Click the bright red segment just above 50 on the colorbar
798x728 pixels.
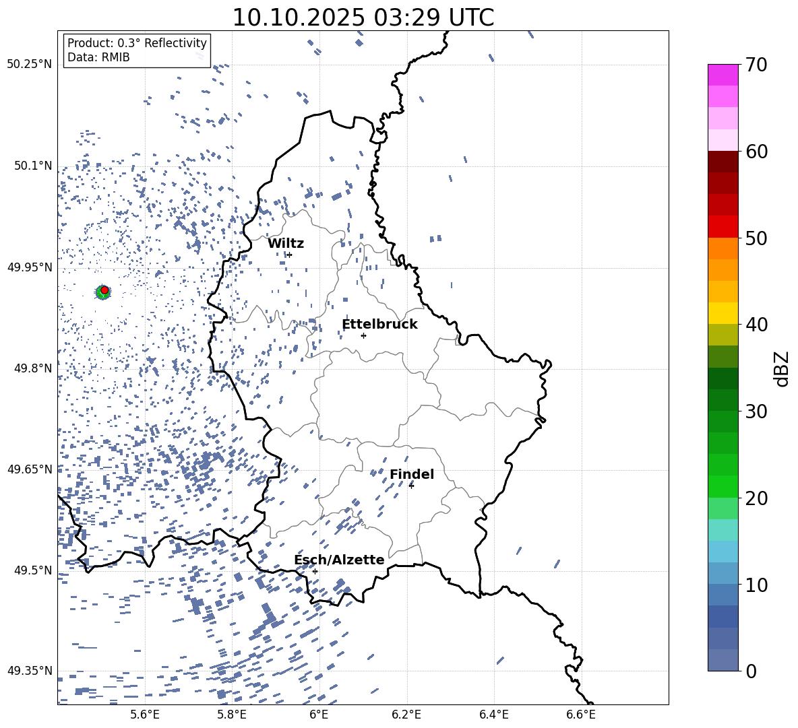[x=723, y=227]
